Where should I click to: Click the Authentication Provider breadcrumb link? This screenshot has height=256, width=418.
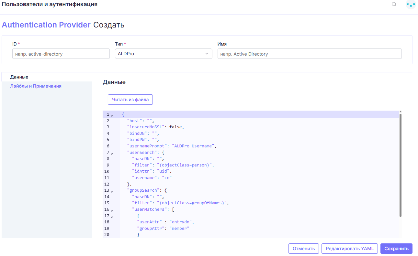pos(46,25)
